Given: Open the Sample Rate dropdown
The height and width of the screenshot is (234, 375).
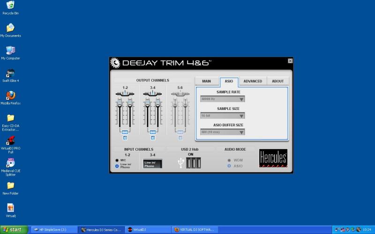Looking at the screenshot, I should (x=222, y=99).
